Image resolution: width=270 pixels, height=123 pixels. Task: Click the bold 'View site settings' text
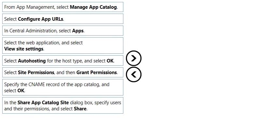pyautogui.click(x=24, y=49)
